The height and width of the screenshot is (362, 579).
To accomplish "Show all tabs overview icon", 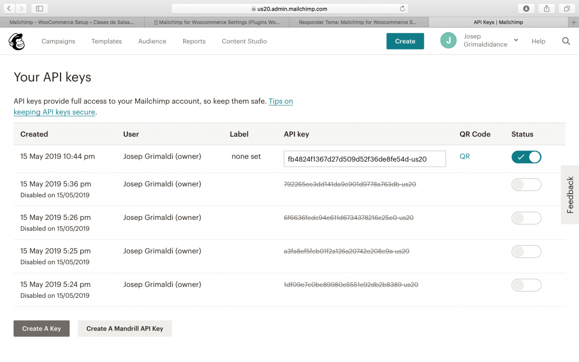I will pos(567,8).
